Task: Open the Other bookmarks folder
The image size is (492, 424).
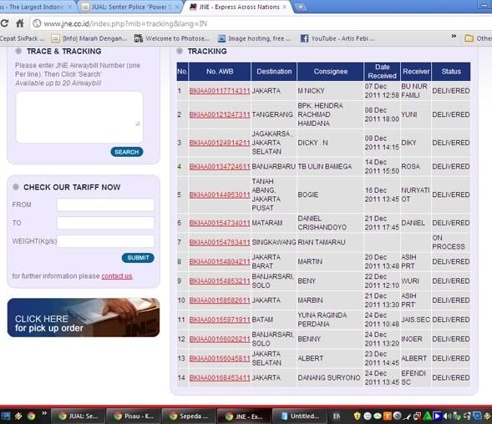Action: point(478,38)
